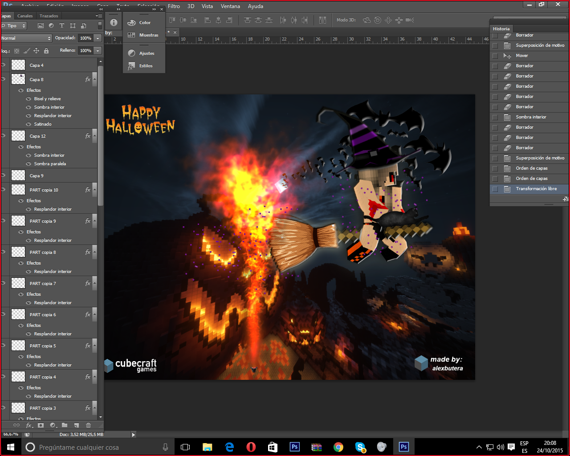Open status bar info arrow menu
Image resolution: width=570 pixels, height=456 pixels.
point(133,435)
